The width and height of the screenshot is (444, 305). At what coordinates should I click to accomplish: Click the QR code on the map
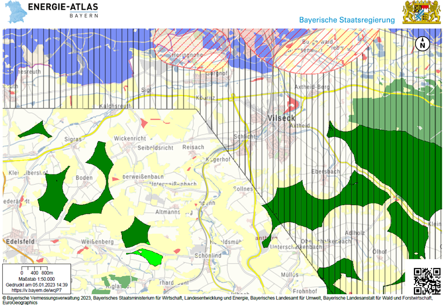427,278
